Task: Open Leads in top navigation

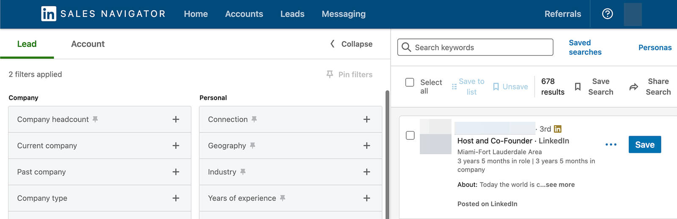Action: (x=292, y=14)
